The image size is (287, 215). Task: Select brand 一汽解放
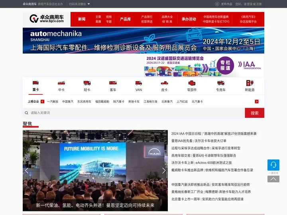[53, 102]
